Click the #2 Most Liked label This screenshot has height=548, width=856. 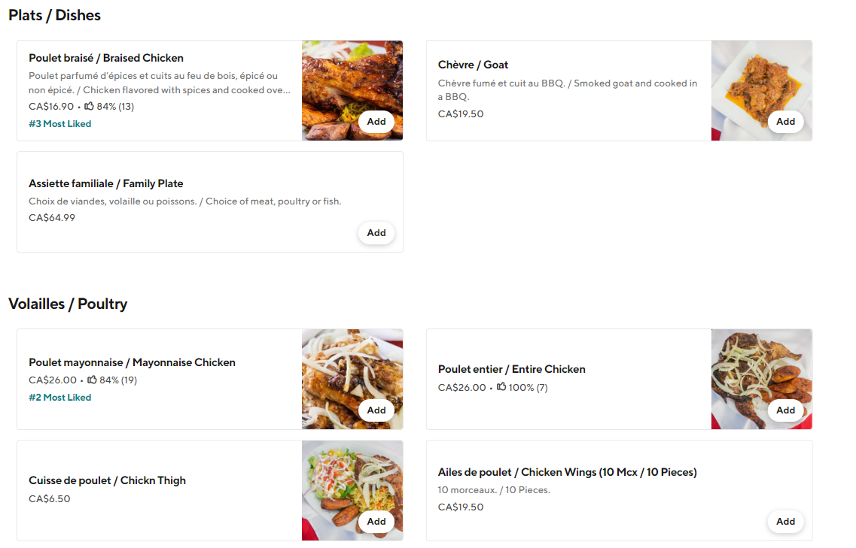coord(60,398)
